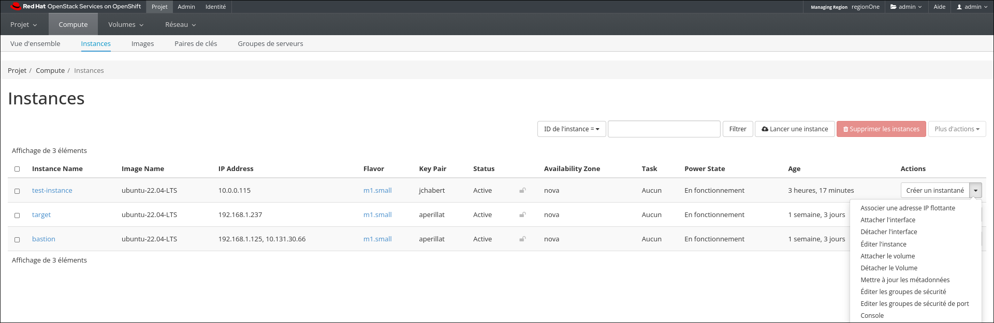Switch to the Admin top tab
The width and height of the screenshot is (994, 323).
pos(186,7)
